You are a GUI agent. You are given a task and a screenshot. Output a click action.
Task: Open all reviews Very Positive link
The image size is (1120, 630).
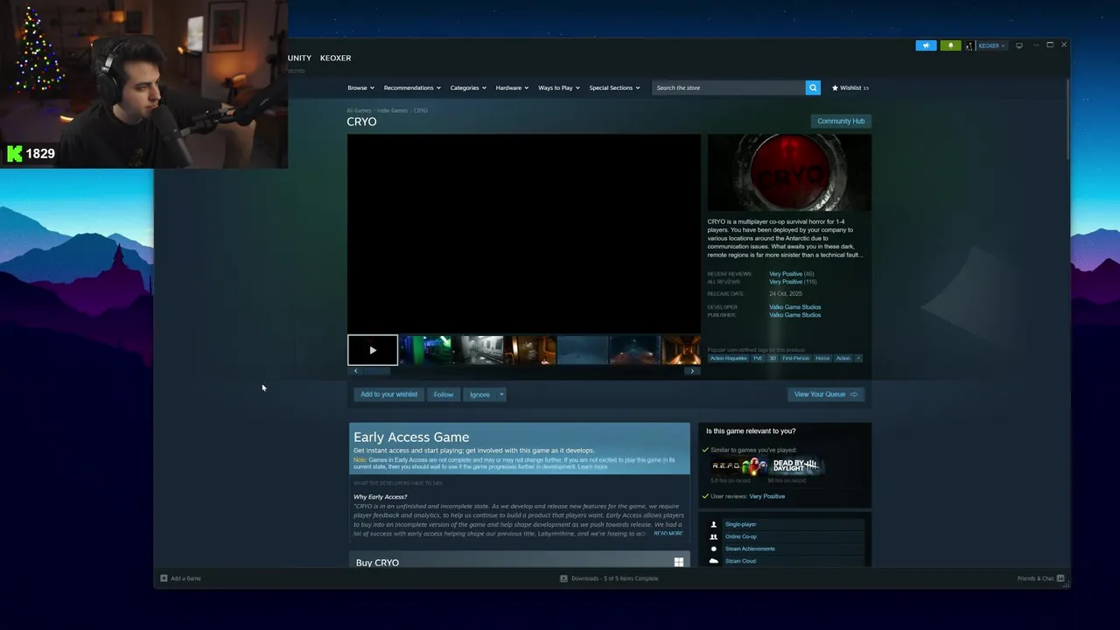click(x=786, y=282)
